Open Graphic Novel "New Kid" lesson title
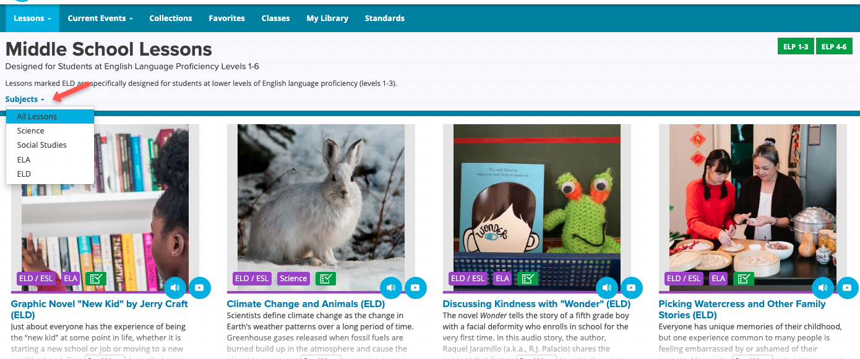860x359 pixels. click(x=99, y=309)
